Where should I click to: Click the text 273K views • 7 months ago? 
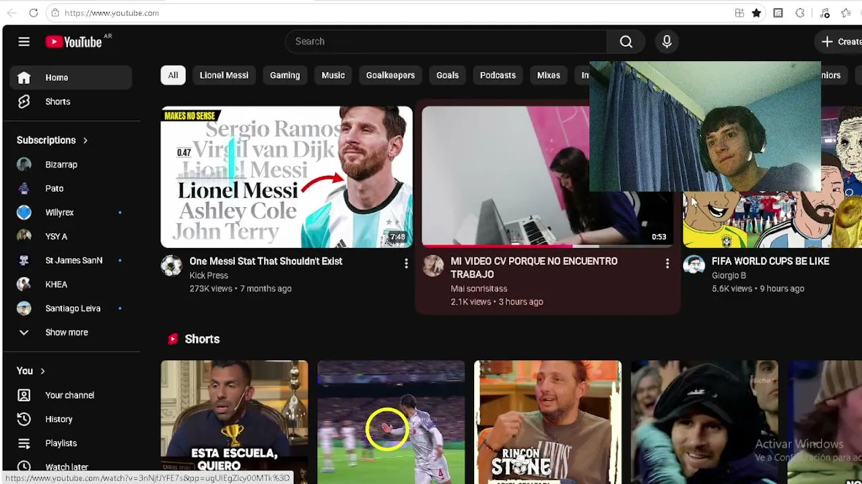(240, 288)
